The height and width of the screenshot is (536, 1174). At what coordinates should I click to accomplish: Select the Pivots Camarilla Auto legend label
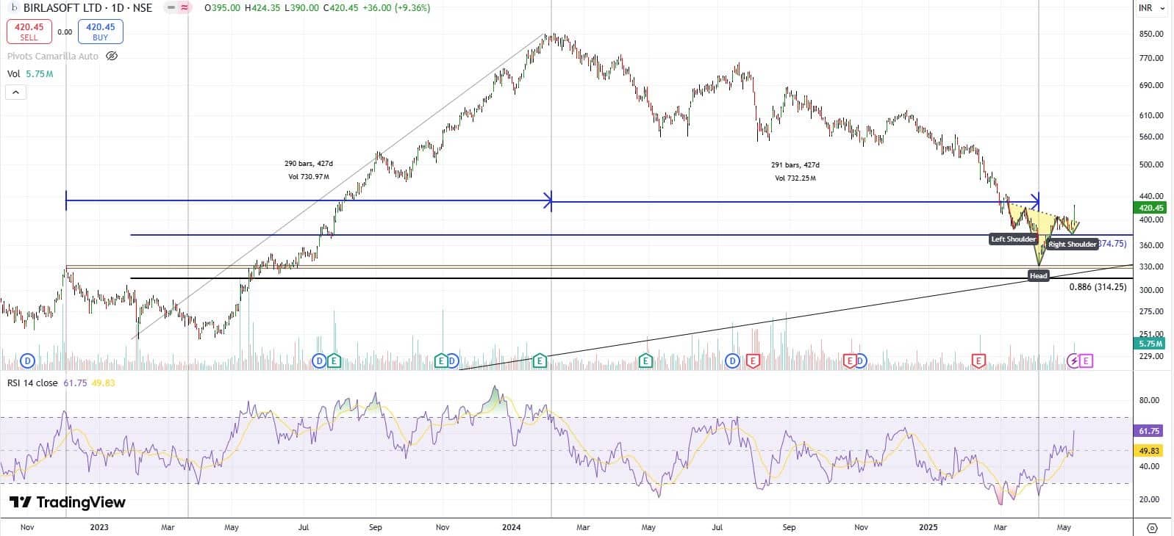53,56
